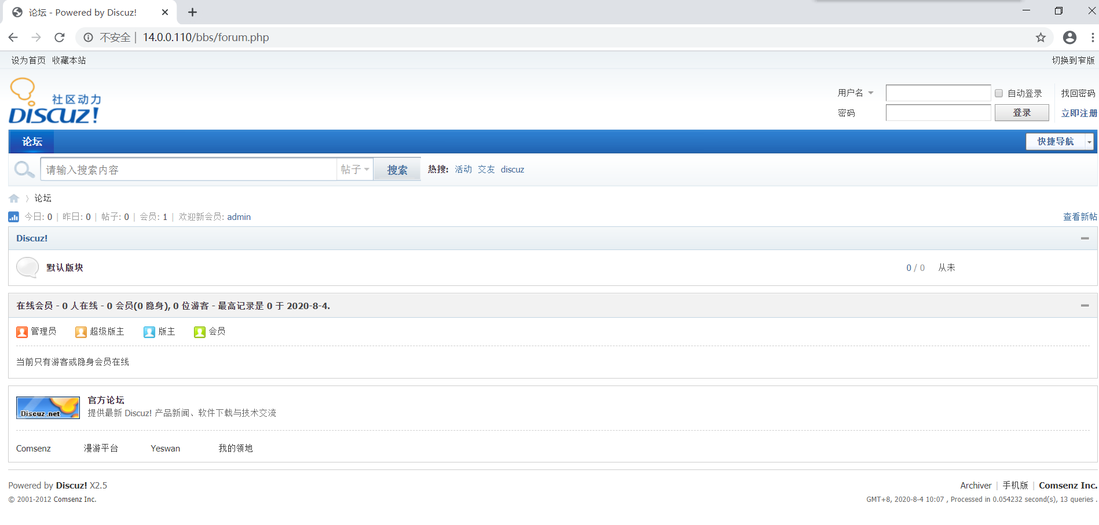Click the 会员 legend icon
This screenshot has width=1099, height=525.
click(x=200, y=332)
